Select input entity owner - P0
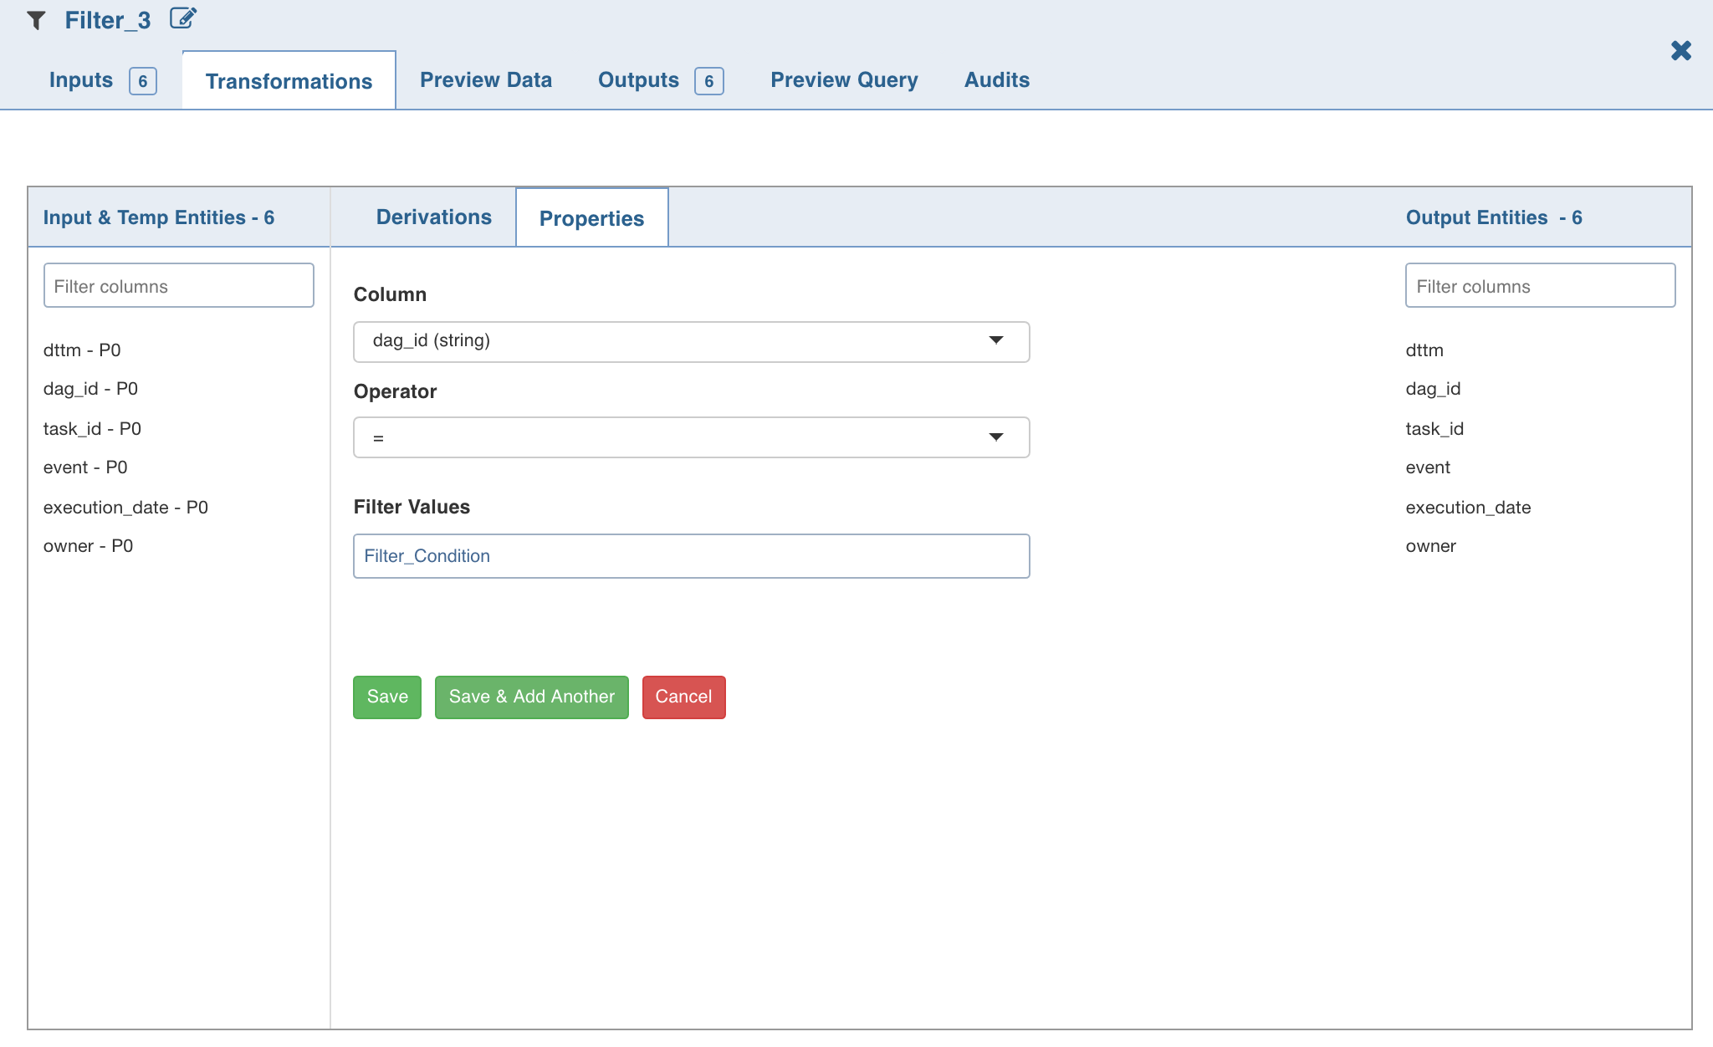 (x=88, y=546)
